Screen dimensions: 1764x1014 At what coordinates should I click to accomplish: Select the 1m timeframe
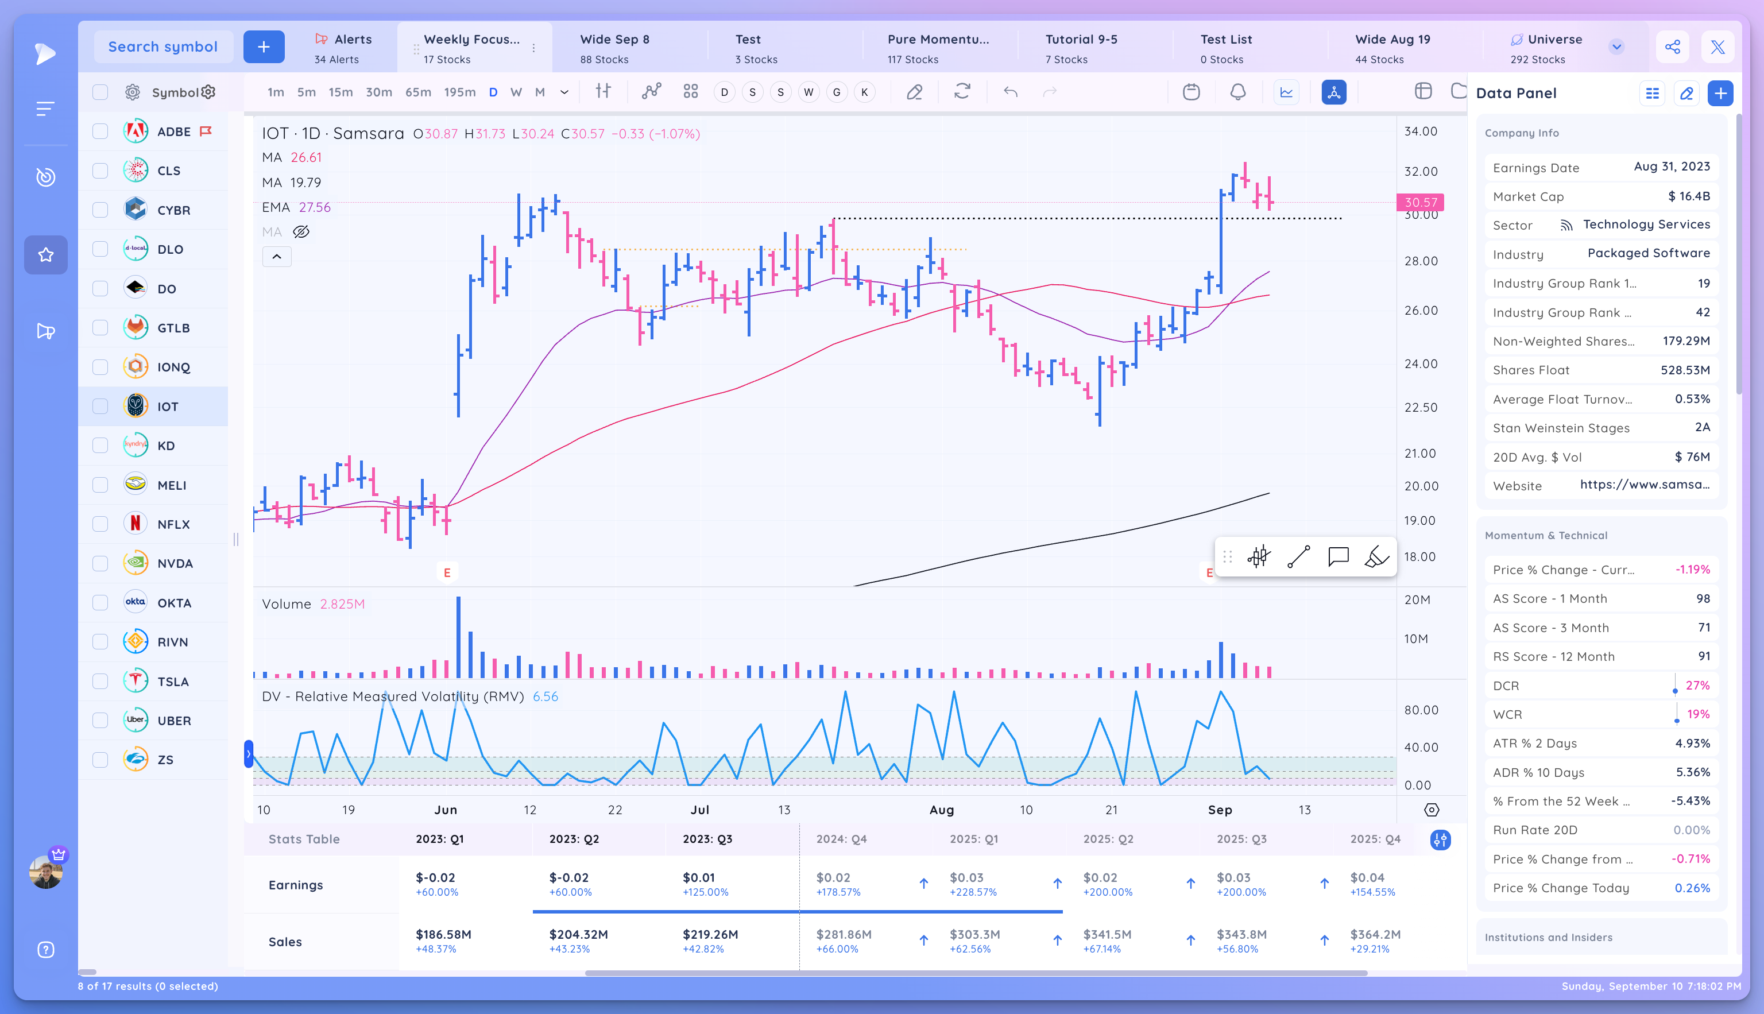click(x=276, y=92)
